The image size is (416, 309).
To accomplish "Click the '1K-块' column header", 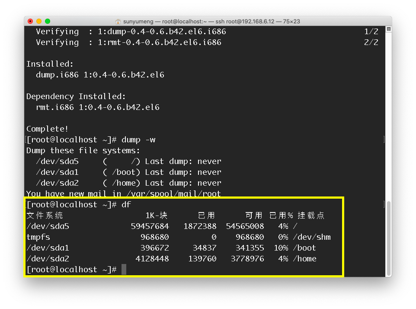I will click(x=157, y=215).
